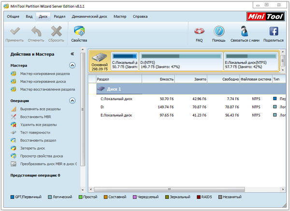The image size is (290, 211).
Task: Collapse the Операции section
Action: pos(72,101)
